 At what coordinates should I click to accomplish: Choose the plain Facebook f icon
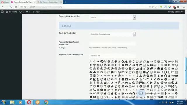(x=120, y=79)
